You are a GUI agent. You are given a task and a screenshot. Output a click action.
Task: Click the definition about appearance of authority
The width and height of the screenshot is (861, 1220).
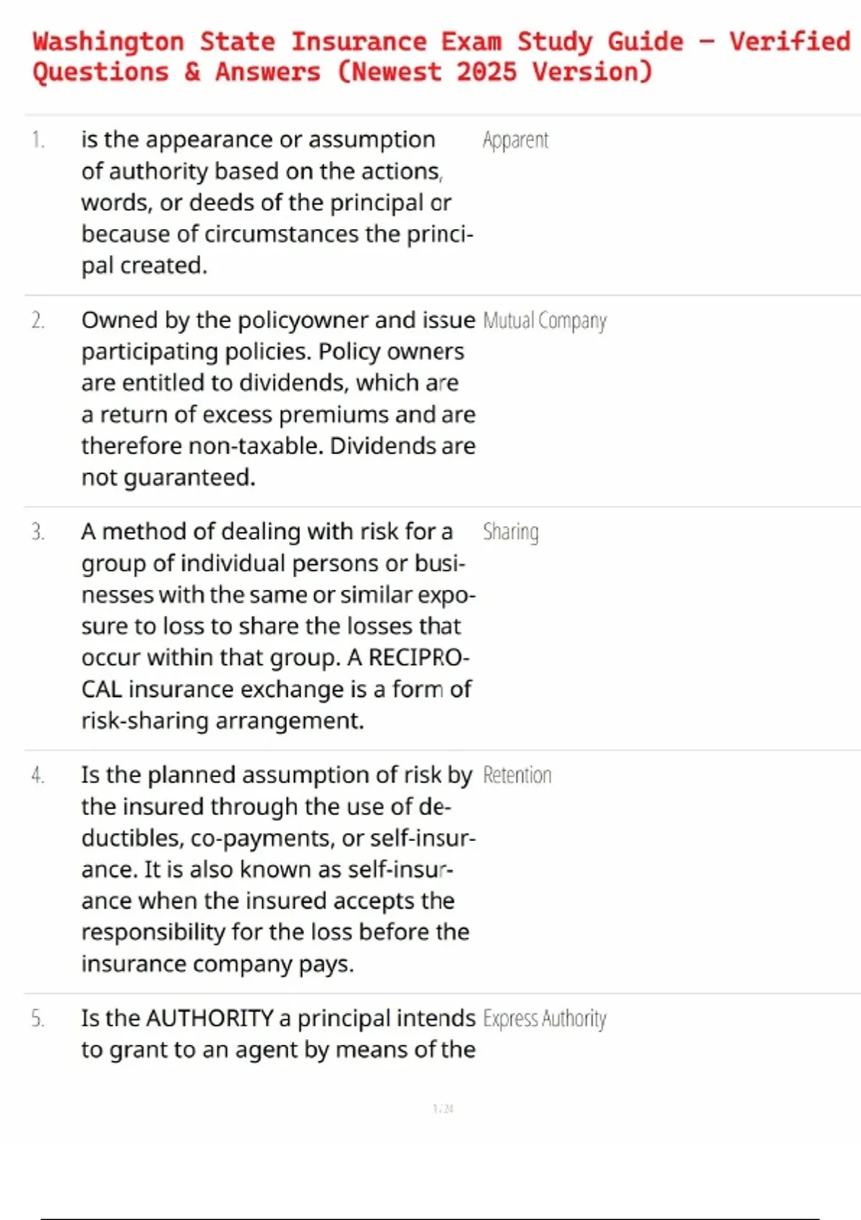276,202
